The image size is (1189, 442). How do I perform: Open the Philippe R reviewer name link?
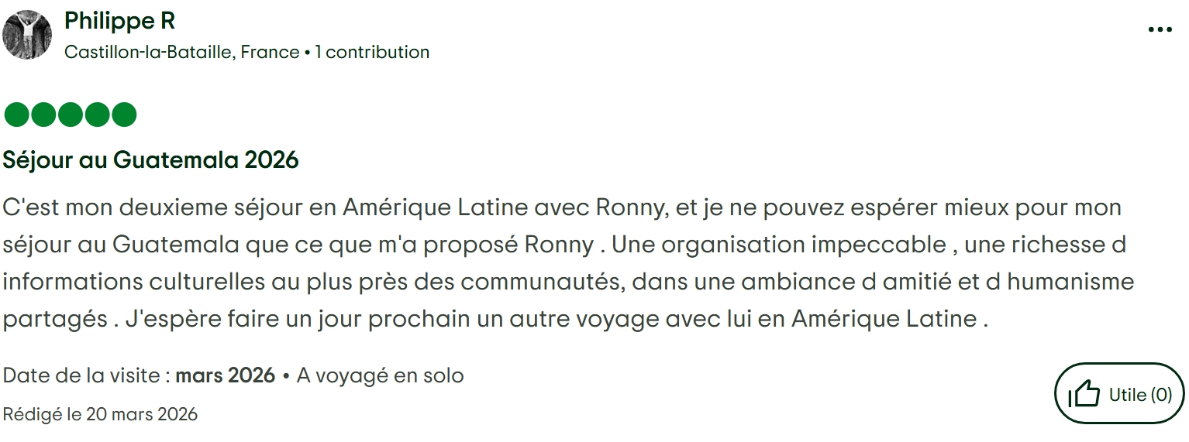[x=119, y=21]
